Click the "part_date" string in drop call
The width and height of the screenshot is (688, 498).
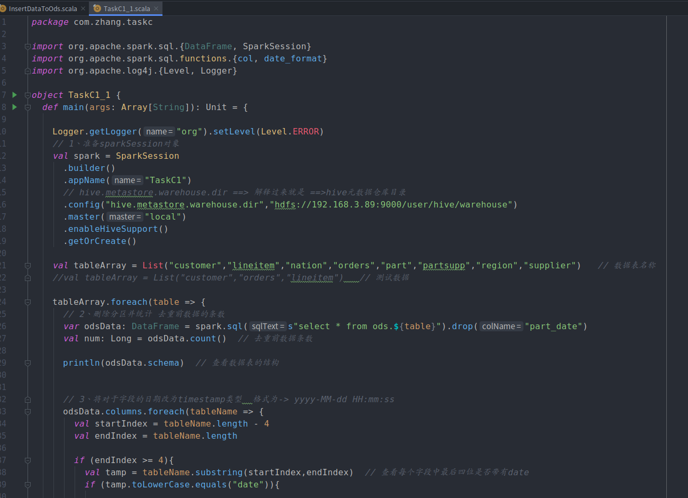point(553,327)
